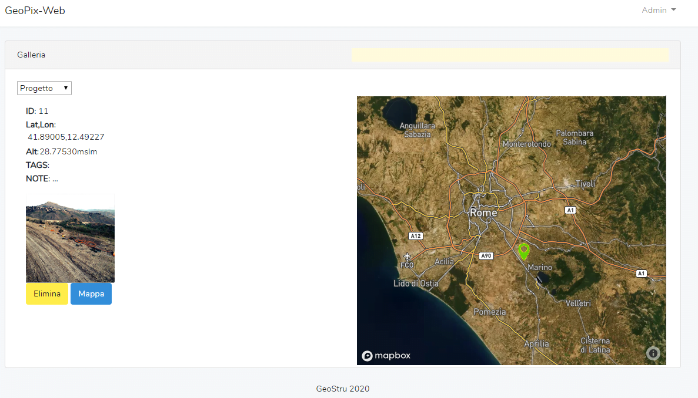Click the yellow notification bar
698x398 pixels.
pos(510,55)
